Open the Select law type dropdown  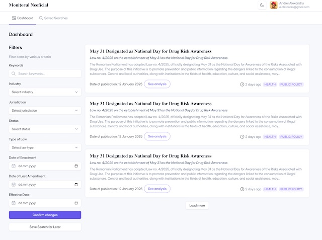[x=45, y=147]
